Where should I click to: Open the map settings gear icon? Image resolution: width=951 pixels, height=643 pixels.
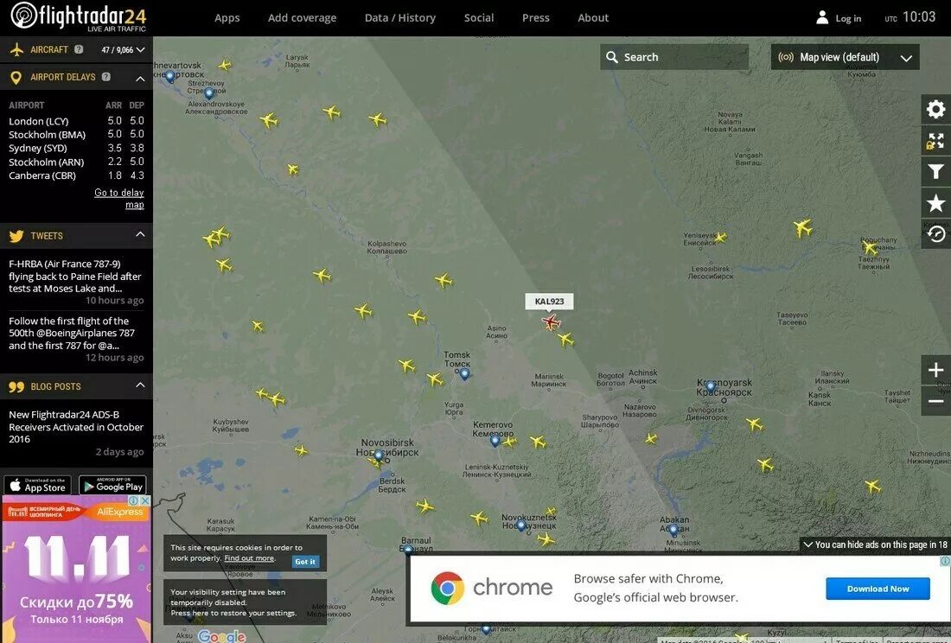[x=935, y=109]
